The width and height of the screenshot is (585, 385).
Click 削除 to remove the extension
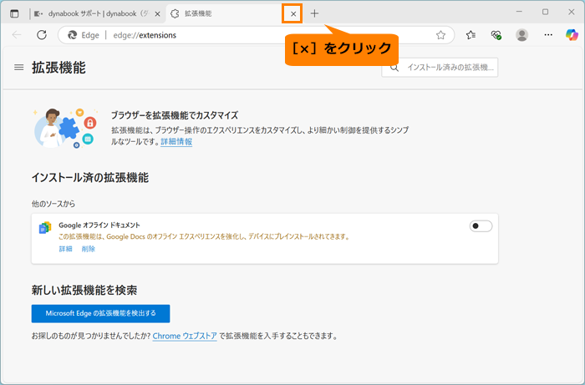click(x=89, y=249)
